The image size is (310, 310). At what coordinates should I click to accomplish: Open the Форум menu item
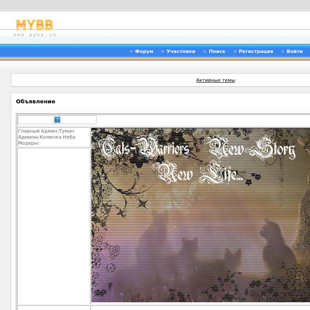click(144, 51)
